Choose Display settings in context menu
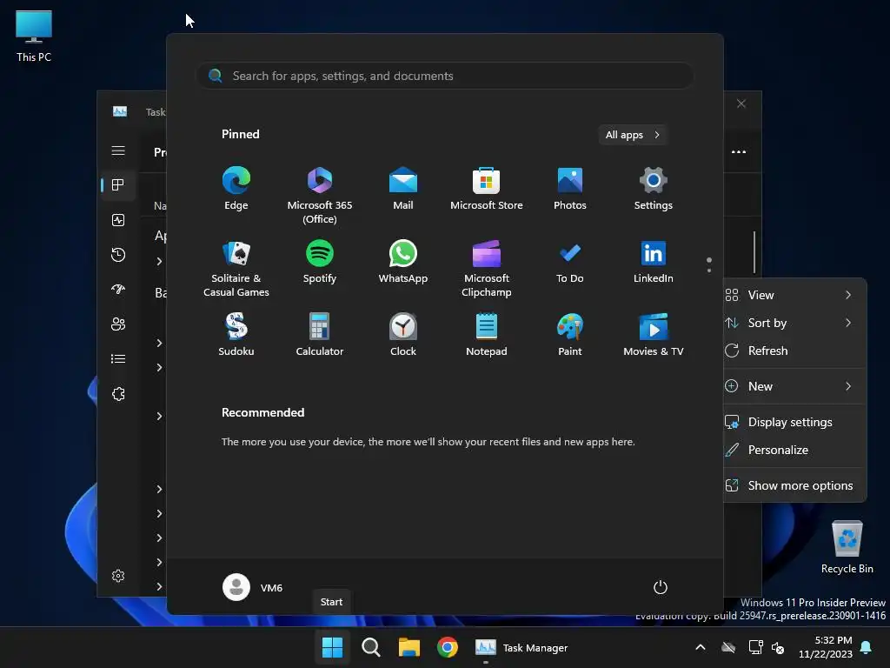The width and height of the screenshot is (890, 668). tap(794, 422)
